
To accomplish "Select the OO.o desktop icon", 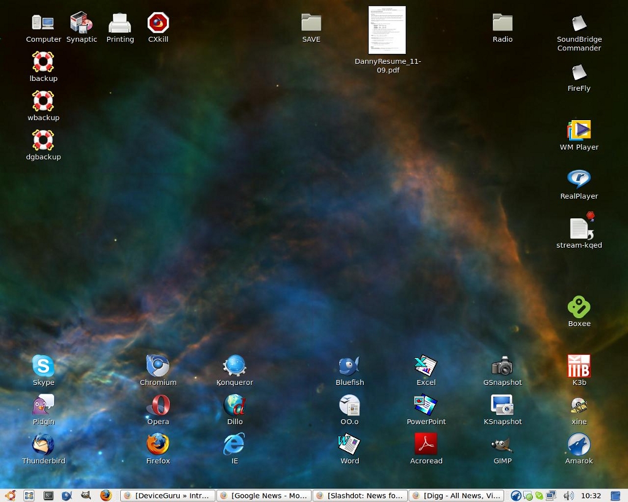I will tap(350, 405).
